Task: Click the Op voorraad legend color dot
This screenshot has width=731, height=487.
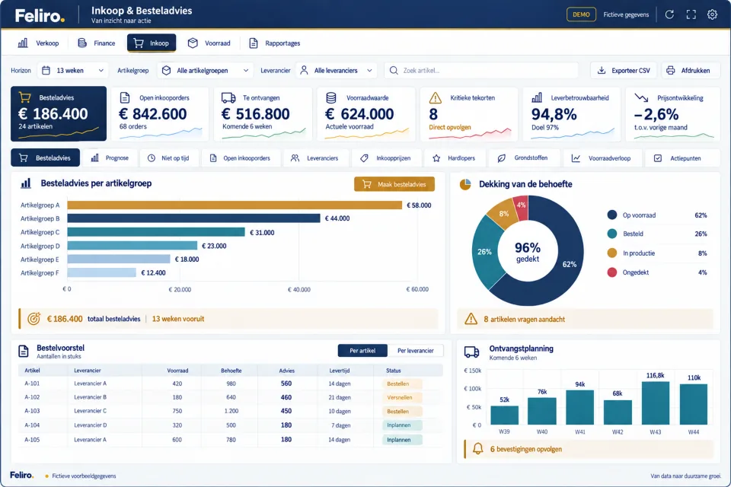Action: [612, 215]
